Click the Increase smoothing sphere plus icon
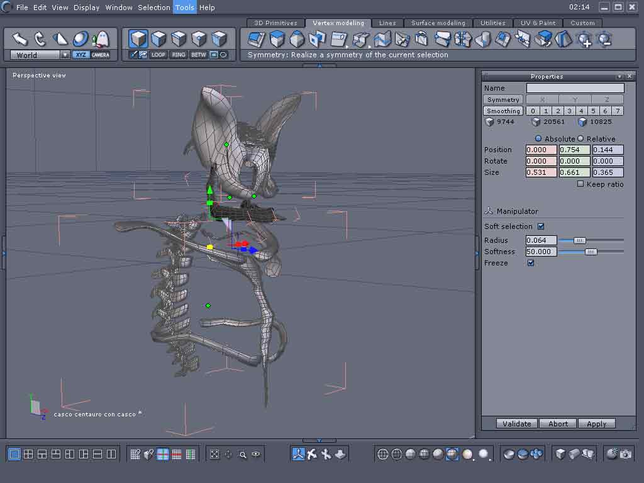Viewport: 644px width, 483px height. tap(584, 40)
